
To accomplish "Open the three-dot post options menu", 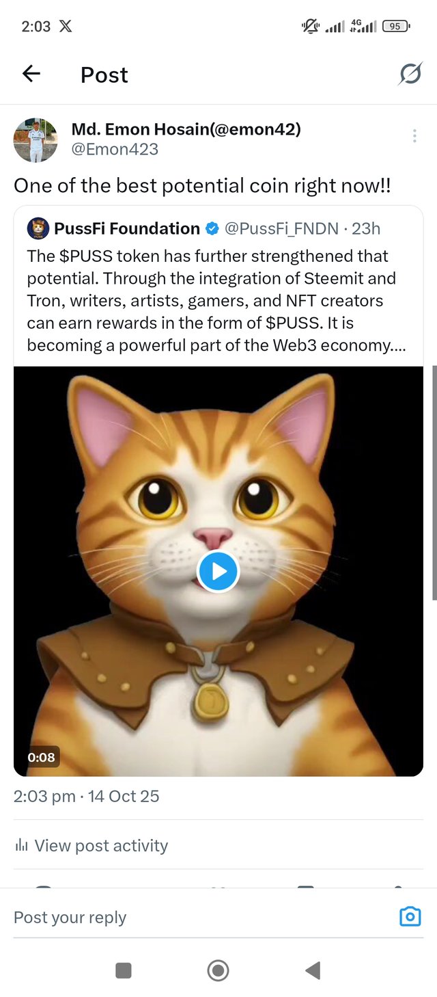I will point(414,136).
